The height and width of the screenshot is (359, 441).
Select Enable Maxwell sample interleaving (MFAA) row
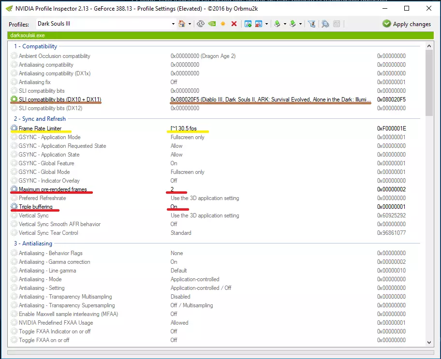pos(216,314)
